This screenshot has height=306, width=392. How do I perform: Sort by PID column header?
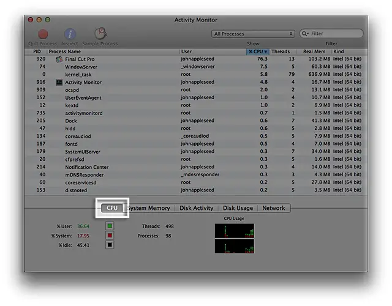tap(37, 51)
